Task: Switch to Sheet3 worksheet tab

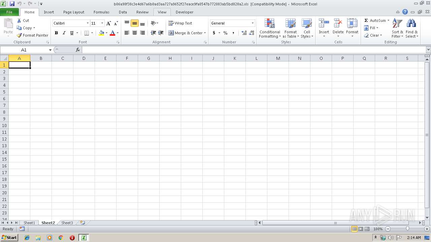Action: click(x=67, y=223)
